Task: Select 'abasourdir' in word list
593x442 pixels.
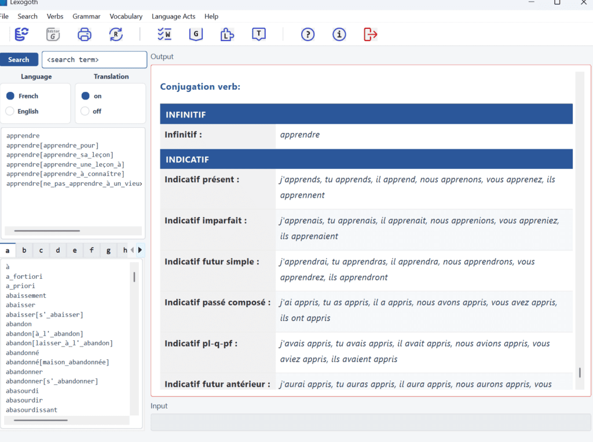Action: pos(24,400)
